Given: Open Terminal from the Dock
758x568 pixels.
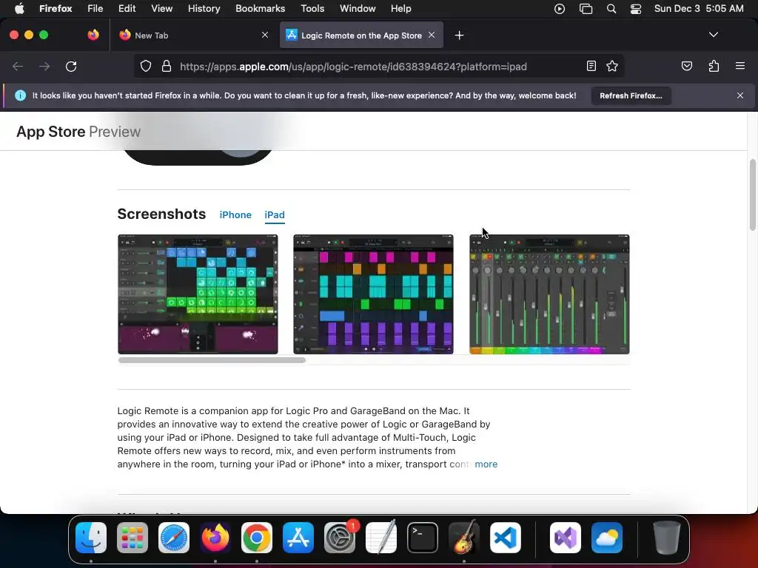Looking at the screenshot, I should pos(423,538).
